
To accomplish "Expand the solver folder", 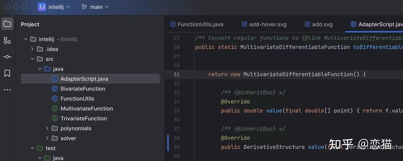I will click(x=47, y=138).
